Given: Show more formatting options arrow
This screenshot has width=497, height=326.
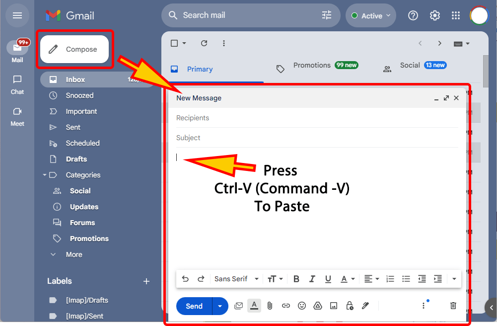Looking at the screenshot, I should click(x=454, y=279).
